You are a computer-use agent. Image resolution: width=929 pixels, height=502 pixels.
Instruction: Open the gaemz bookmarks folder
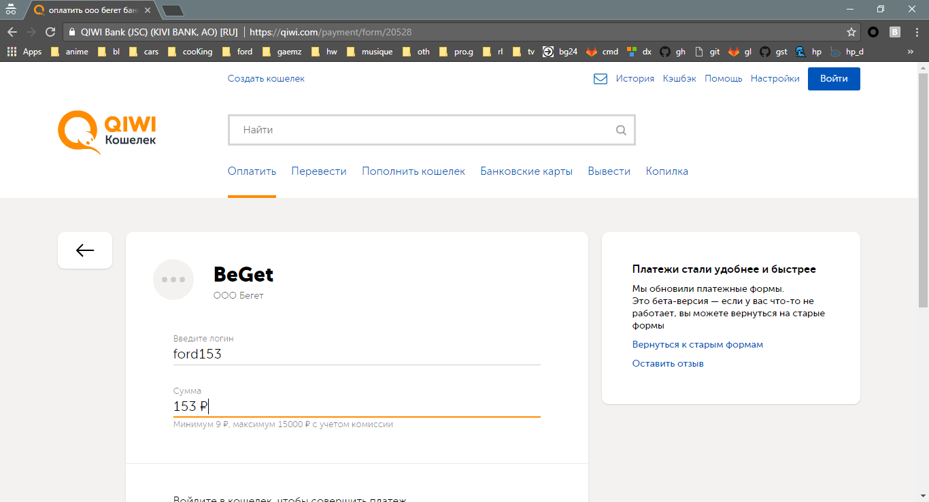(283, 52)
